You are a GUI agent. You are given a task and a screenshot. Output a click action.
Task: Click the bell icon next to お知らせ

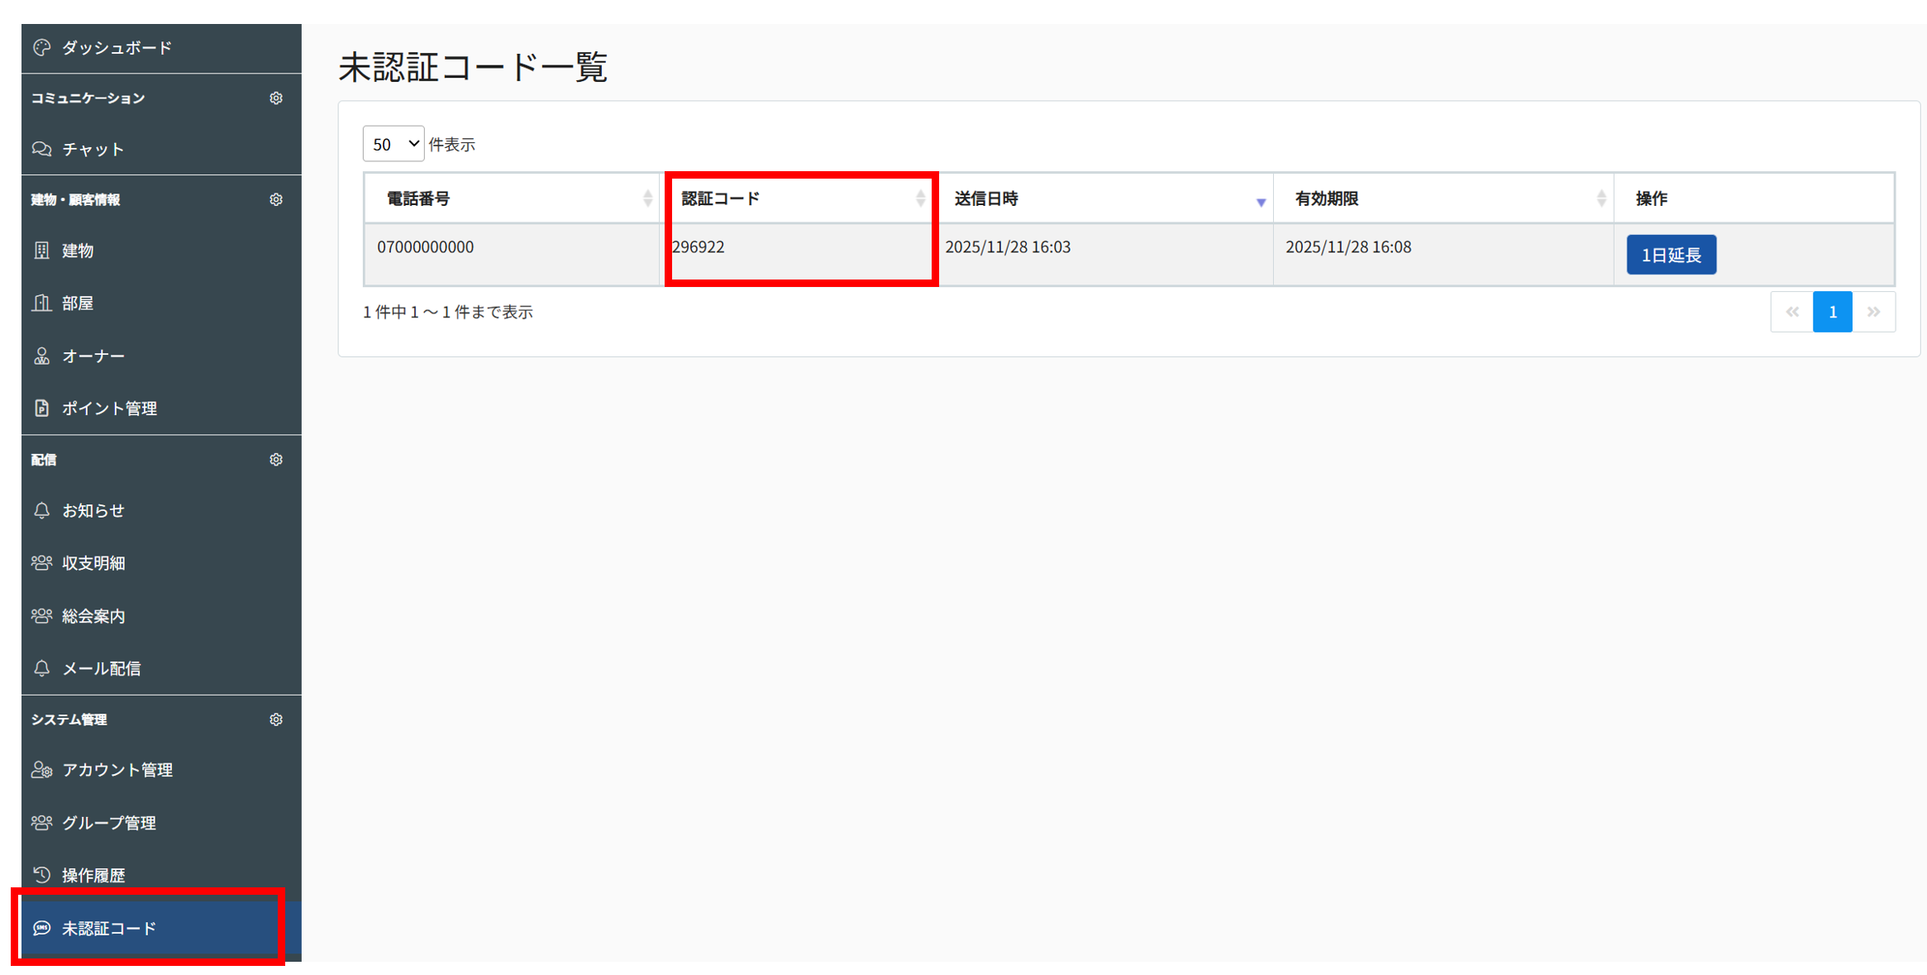(x=42, y=510)
